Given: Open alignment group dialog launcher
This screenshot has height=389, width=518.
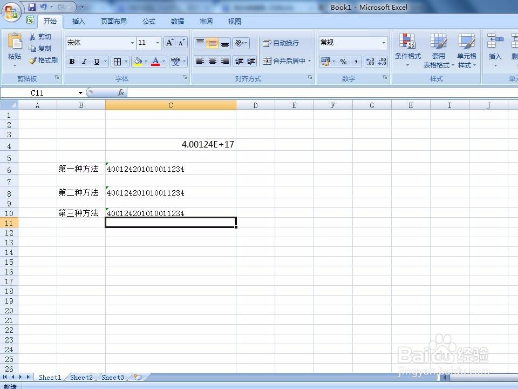Looking at the screenshot, I should point(310,77).
